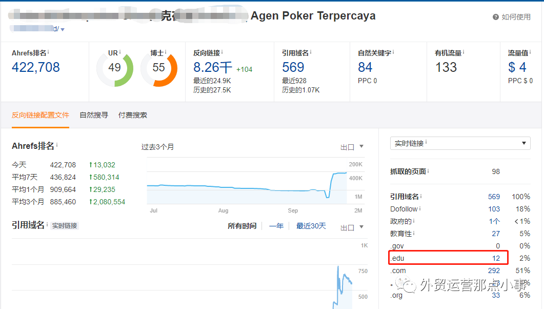Click the 平均7天 value 436,824

pos(63,177)
